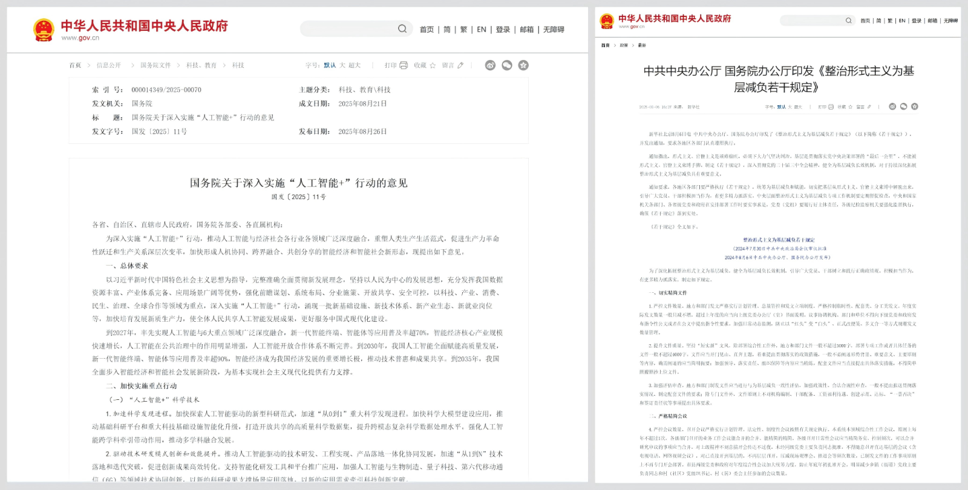Image resolution: width=968 pixels, height=490 pixels.
Task: Click the favorite star icon beside 收藏 on left page
Action: 433,65
